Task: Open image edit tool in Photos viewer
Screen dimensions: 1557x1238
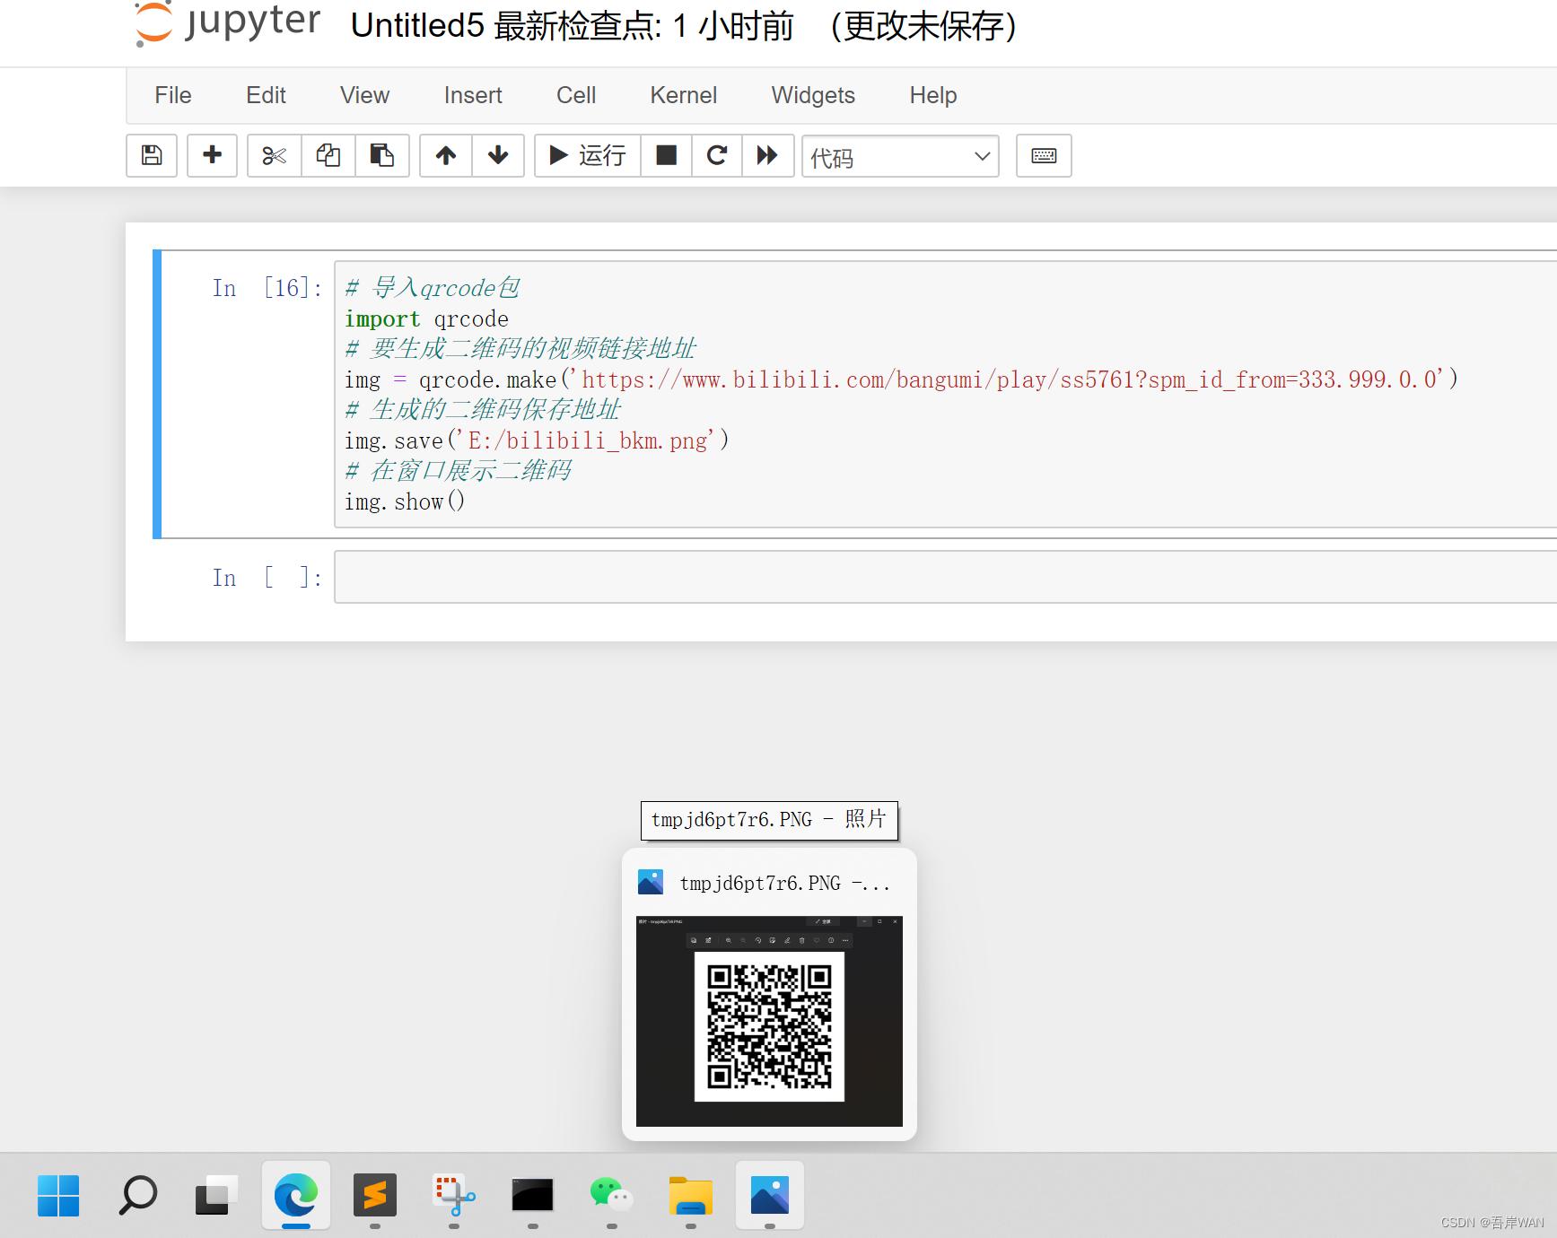Action: (x=773, y=940)
